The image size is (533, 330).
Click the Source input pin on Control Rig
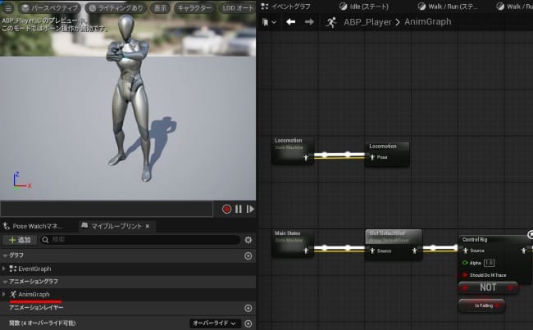click(466, 251)
